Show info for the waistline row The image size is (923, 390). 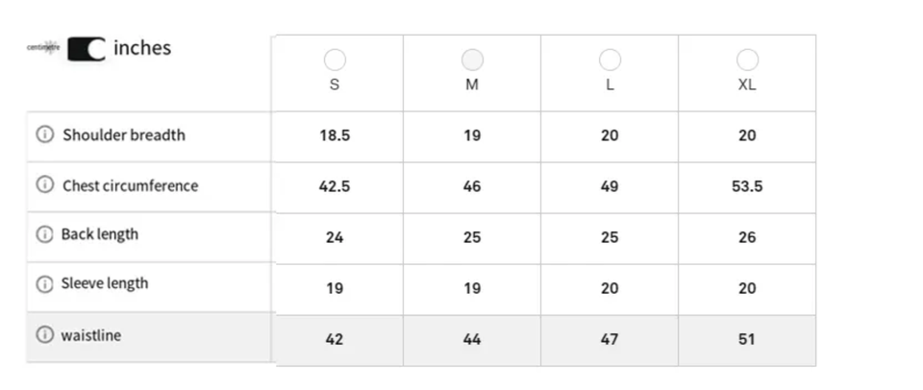pyautogui.click(x=44, y=335)
